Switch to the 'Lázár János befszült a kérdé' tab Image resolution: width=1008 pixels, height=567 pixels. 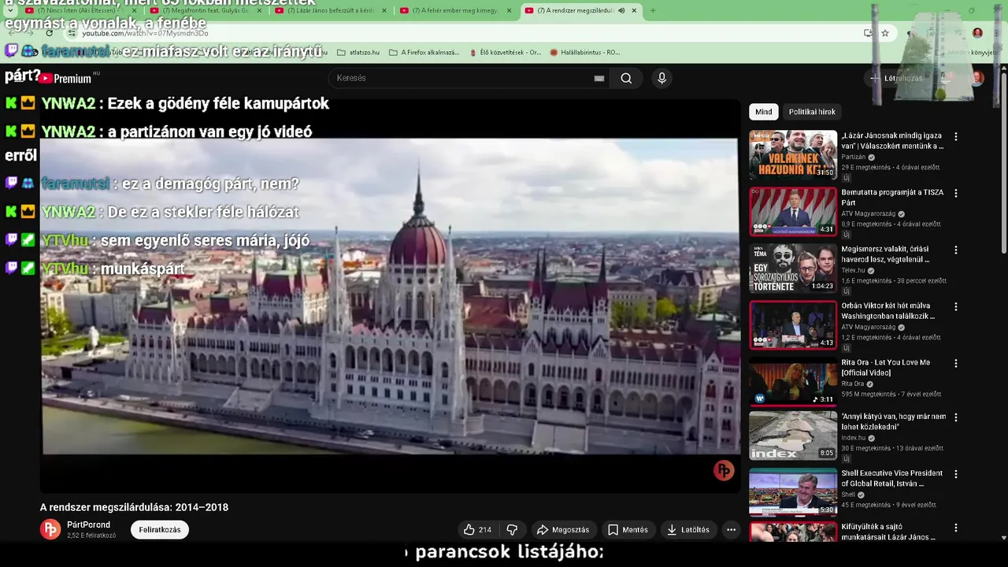click(x=330, y=10)
